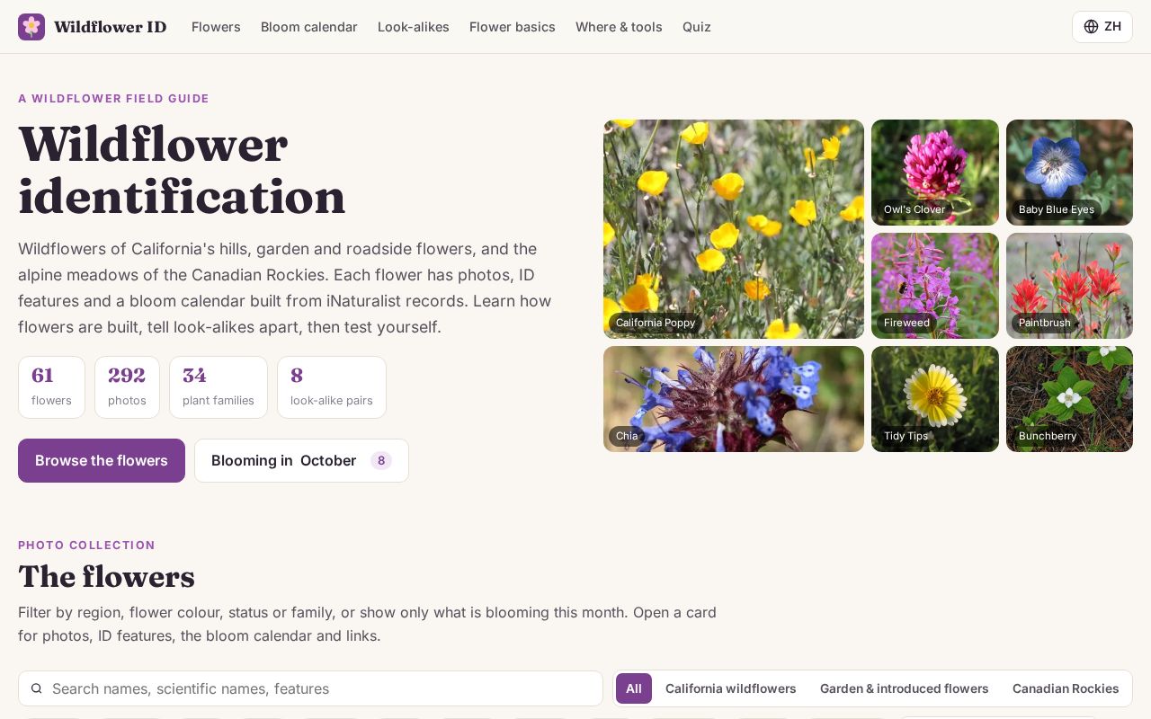Open the Bunchberry photo tile
The height and width of the screenshot is (719, 1151).
coord(1069,399)
